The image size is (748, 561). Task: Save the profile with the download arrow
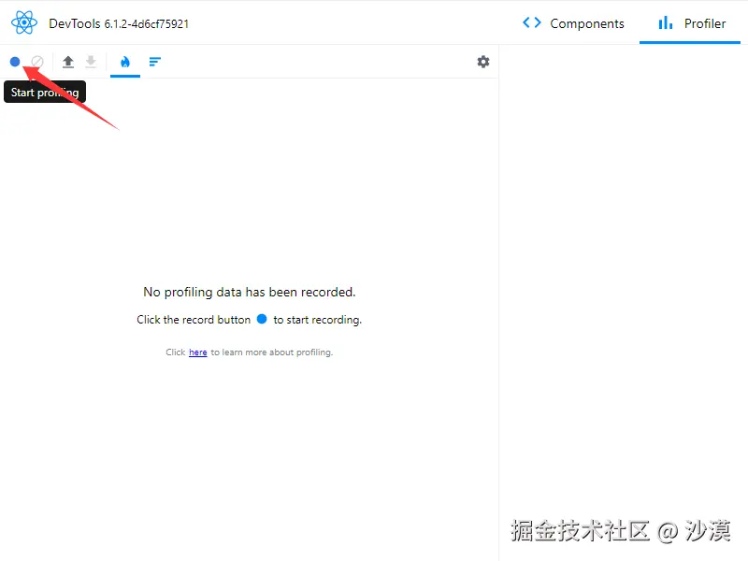click(91, 62)
